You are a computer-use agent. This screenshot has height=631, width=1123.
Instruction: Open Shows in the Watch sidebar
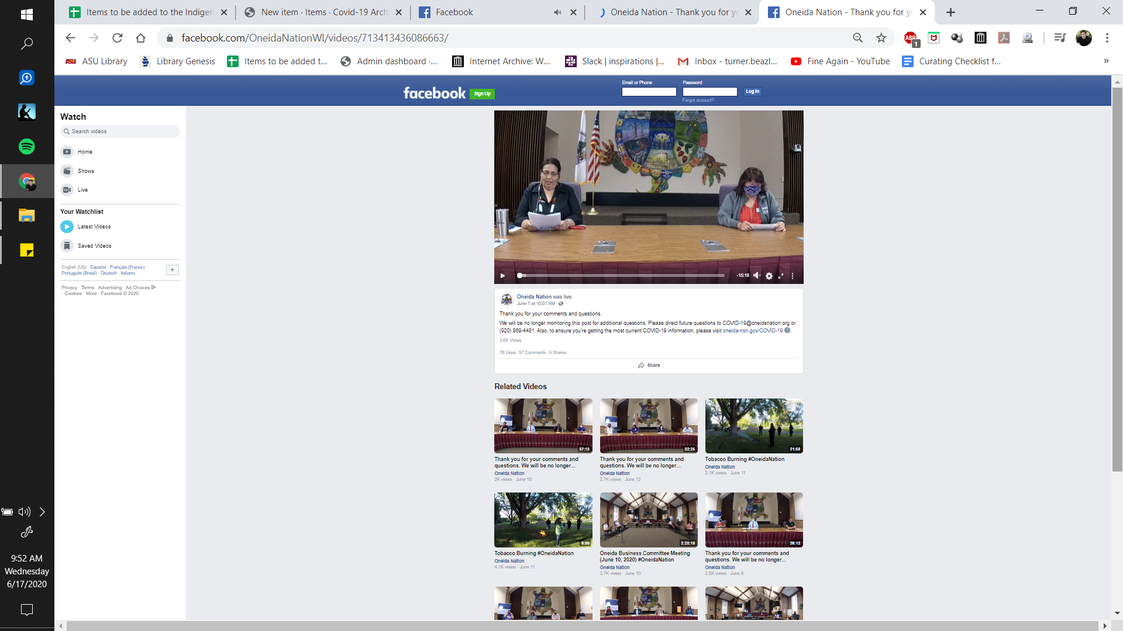pyautogui.click(x=85, y=171)
